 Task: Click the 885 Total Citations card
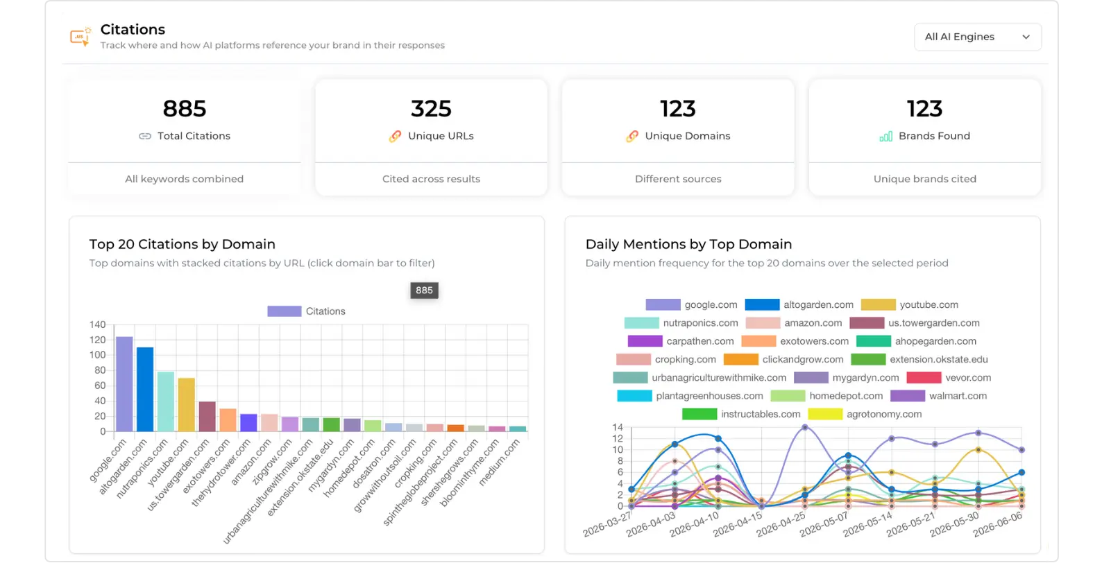tap(185, 137)
